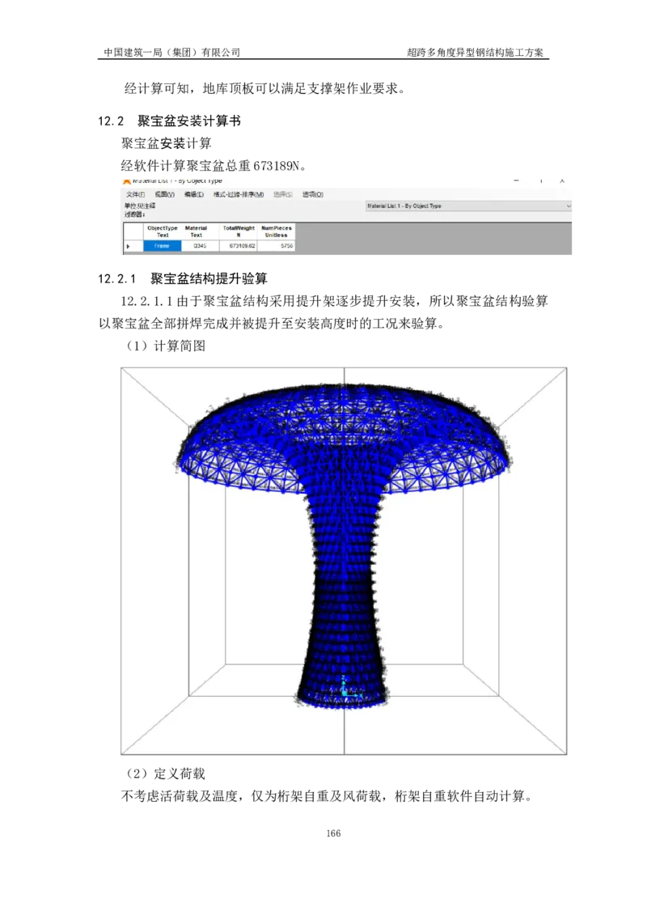647x916 pixels.
Task: Click the Material column header
Action: coord(197,231)
